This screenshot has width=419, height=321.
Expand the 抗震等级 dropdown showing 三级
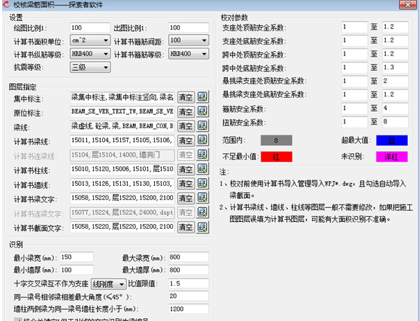[x=90, y=67]
